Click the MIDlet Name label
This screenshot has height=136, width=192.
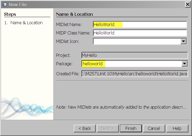tap(69, 25)
